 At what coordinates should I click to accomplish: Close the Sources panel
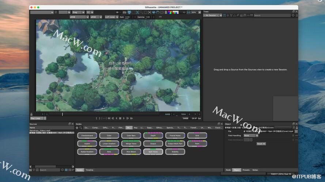coord(72,124)
